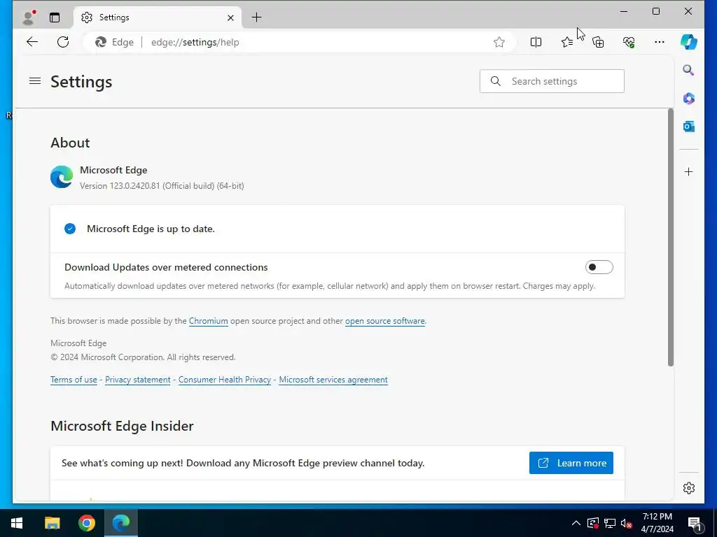The height and width of the screenshot is (537, 717).
Task: Open the Browser essentials heart icon
Action: [x=629, y=42]
